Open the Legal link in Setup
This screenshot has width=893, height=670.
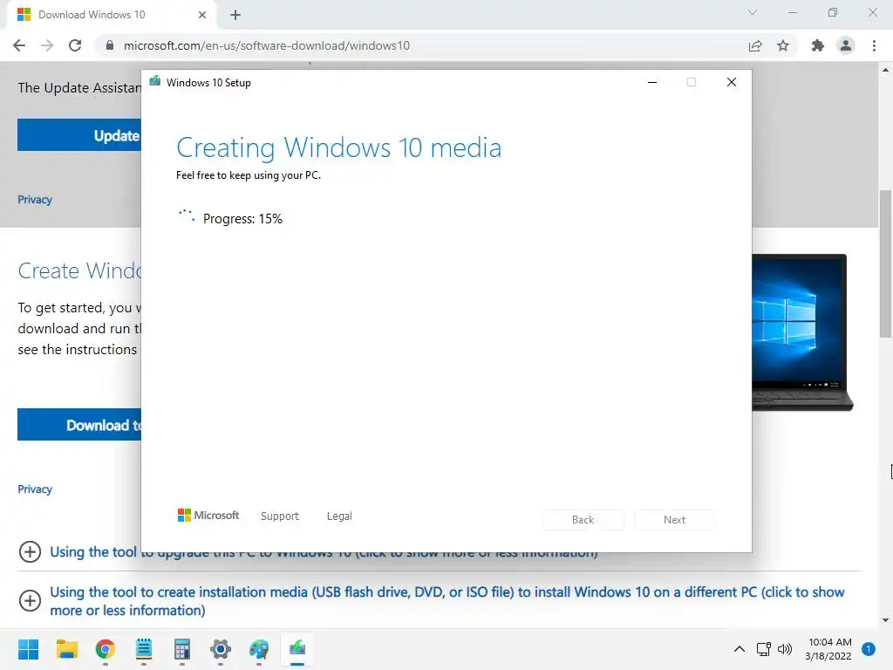click(339, 516)
